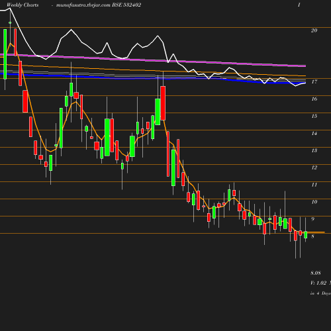The image size is (331, 331).
Task: Click the "Weekly Charts" title text
Action: (x=23, y=5)
